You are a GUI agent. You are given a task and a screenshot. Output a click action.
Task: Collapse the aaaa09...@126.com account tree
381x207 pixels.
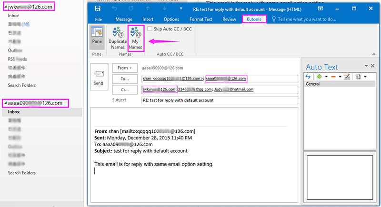tap(5, 103)
